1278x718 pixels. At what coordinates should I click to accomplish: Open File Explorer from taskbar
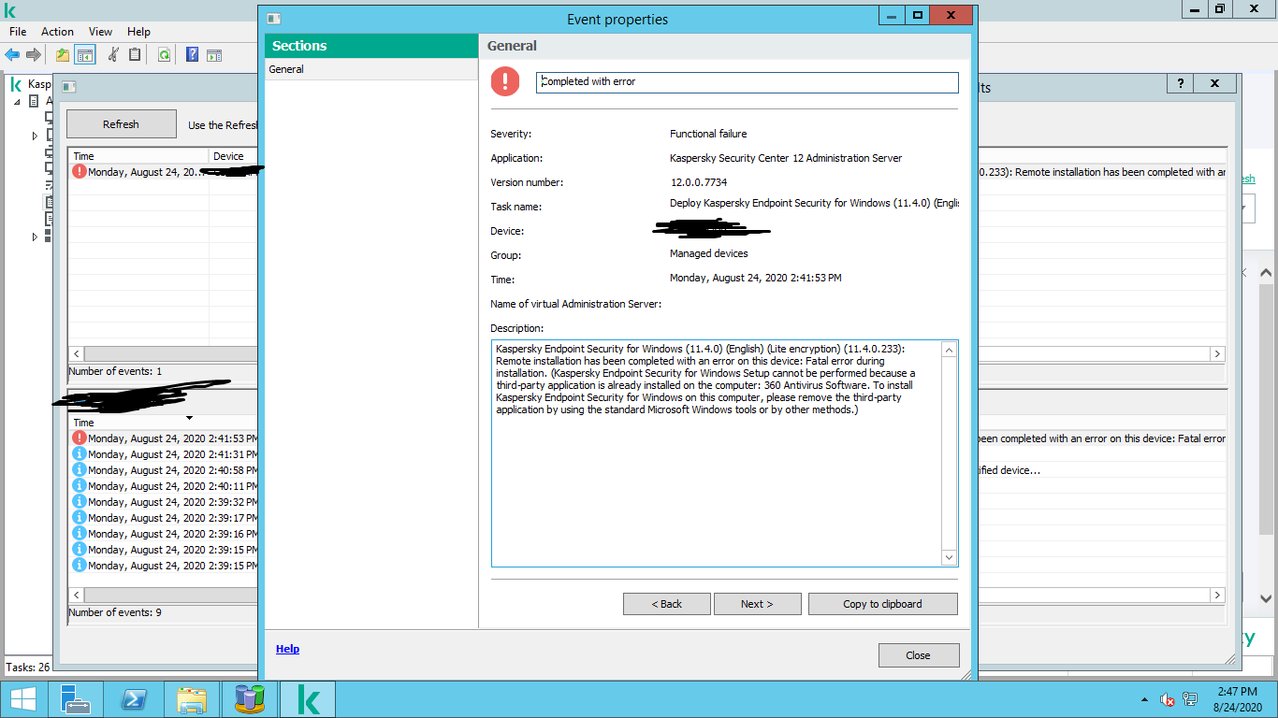[x=192, y=699]
